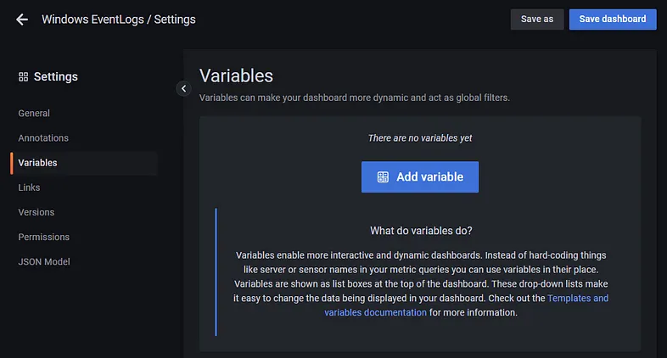Click the Settings sidebar heading text
The height and width of the screenshot is (358, 667).
56,77
